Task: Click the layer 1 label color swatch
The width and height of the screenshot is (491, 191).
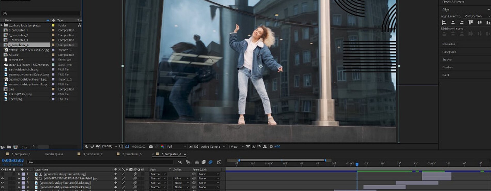Action: (23, 174)
